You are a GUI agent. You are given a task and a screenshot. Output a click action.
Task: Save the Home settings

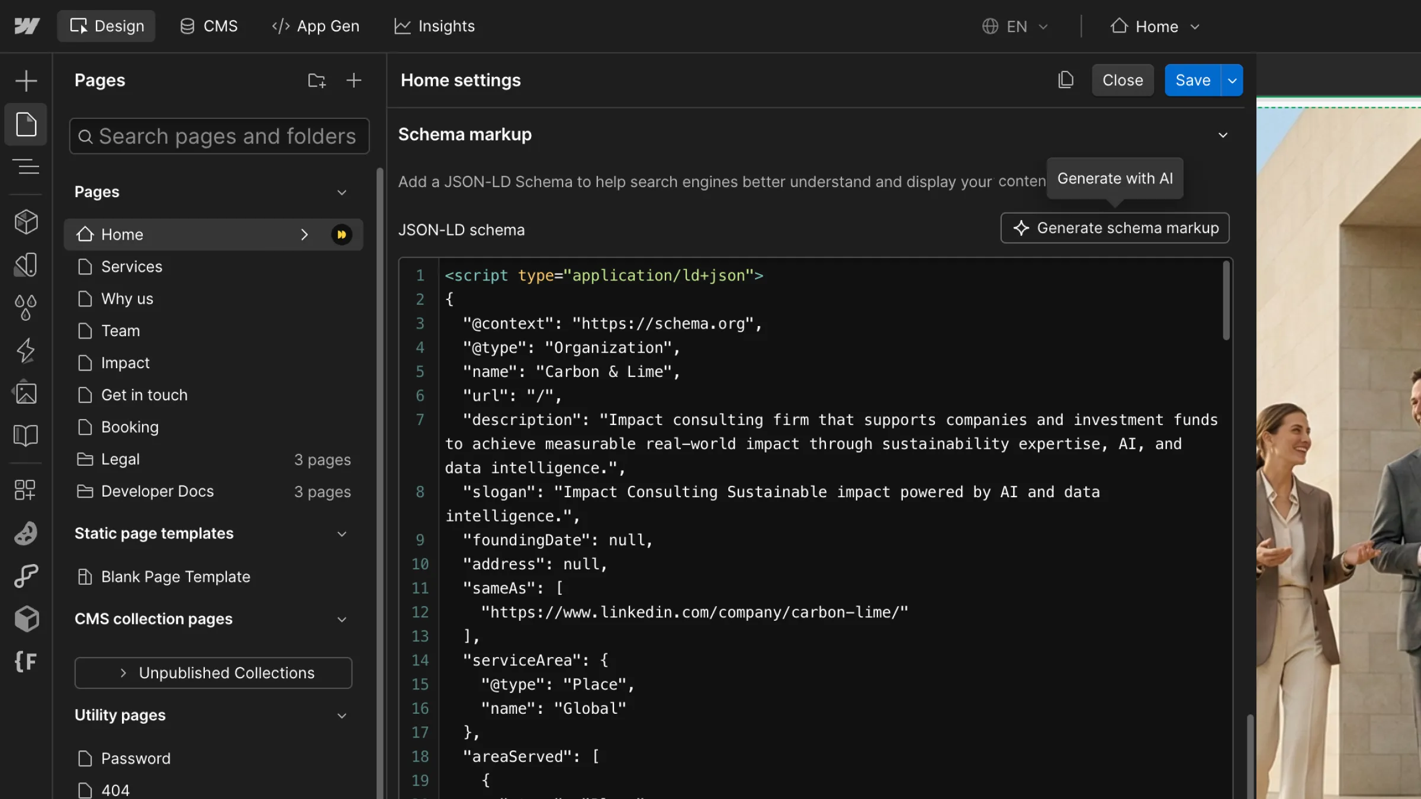tap(1191, 80)
